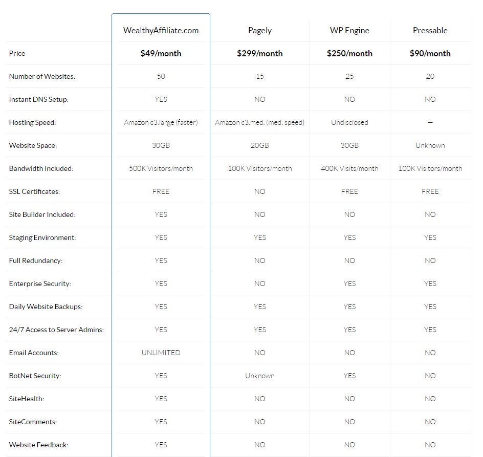Select the Pressable column header
This screenshot has width=483, height=457.
(x=430, y=31)
